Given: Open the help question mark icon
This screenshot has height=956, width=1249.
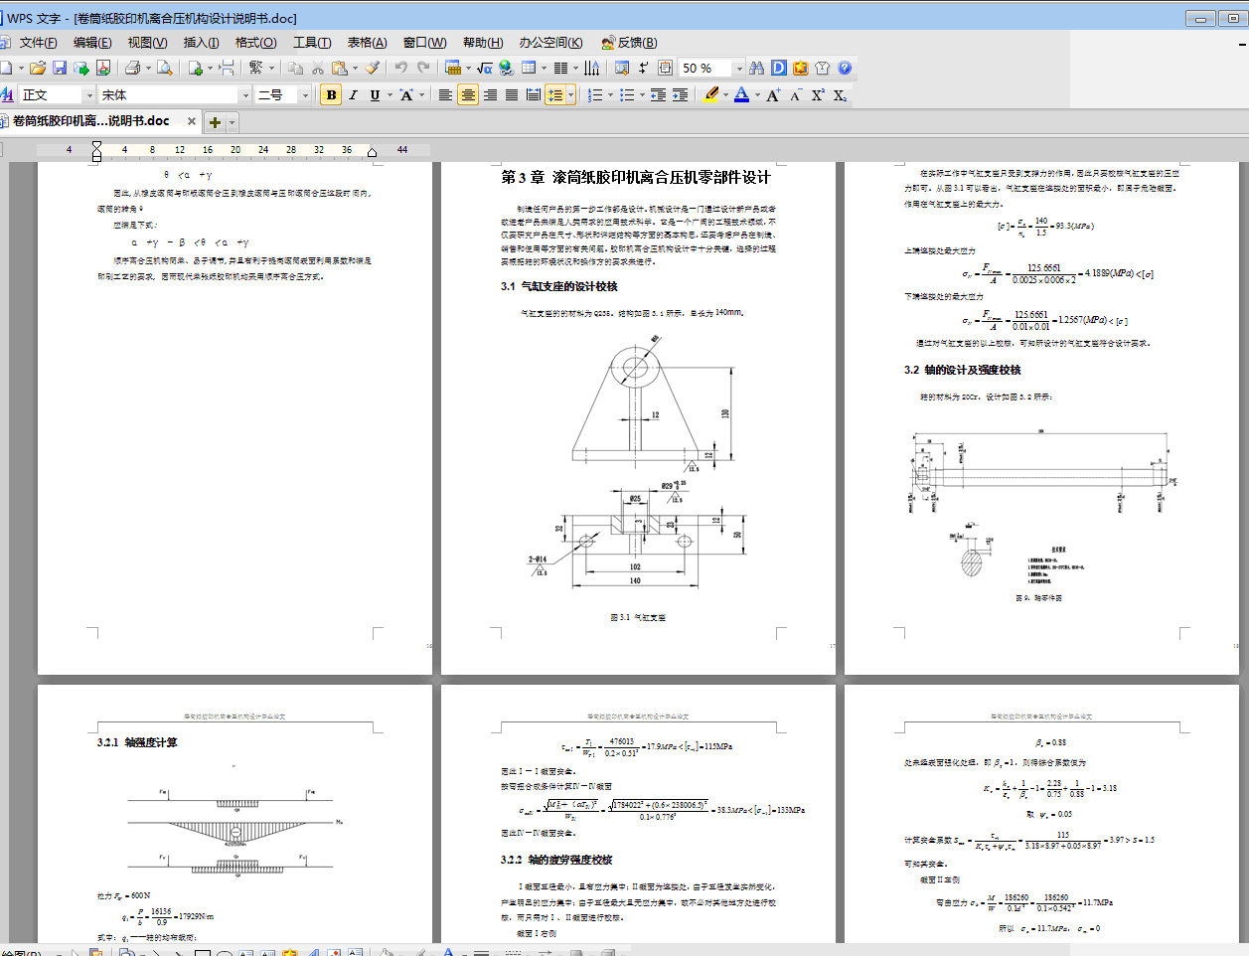Looking at the screenshot, I should [845, 68].
